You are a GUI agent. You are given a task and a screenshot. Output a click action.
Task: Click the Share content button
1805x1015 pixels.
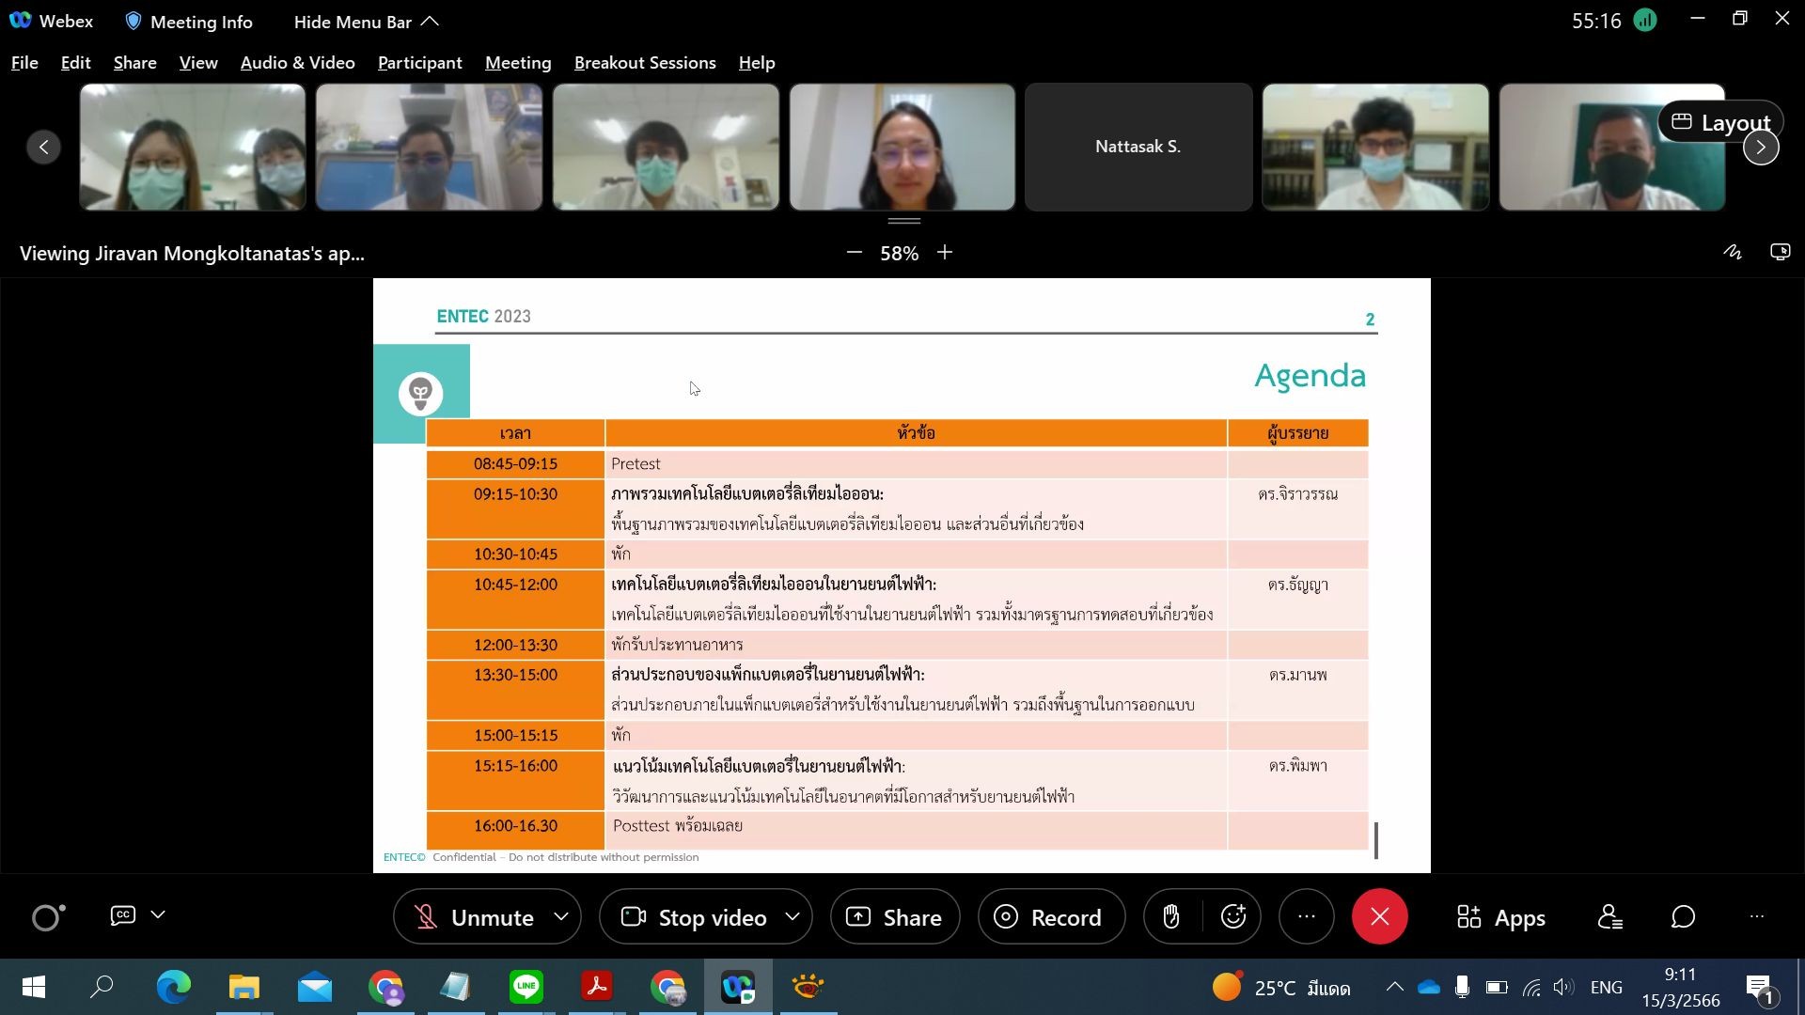[895, 917]
